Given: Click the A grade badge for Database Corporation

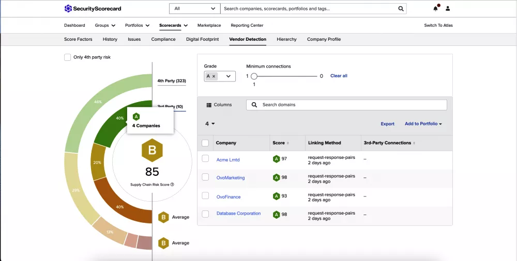Looking at the screenshot, I should pyautogui.click(x=276, y=215).
